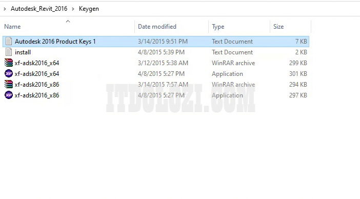Click the xf-adsk2016_x64 WinRAR archive icon
The width and height of the screenshot is (360, 199).
pos(9,63)
